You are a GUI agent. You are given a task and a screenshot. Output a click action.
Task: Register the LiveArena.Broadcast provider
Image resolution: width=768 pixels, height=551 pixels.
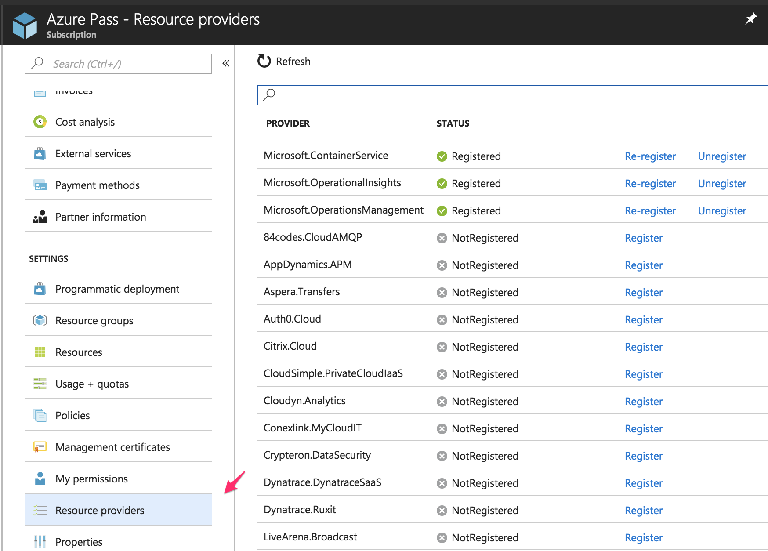pos(644,538)
